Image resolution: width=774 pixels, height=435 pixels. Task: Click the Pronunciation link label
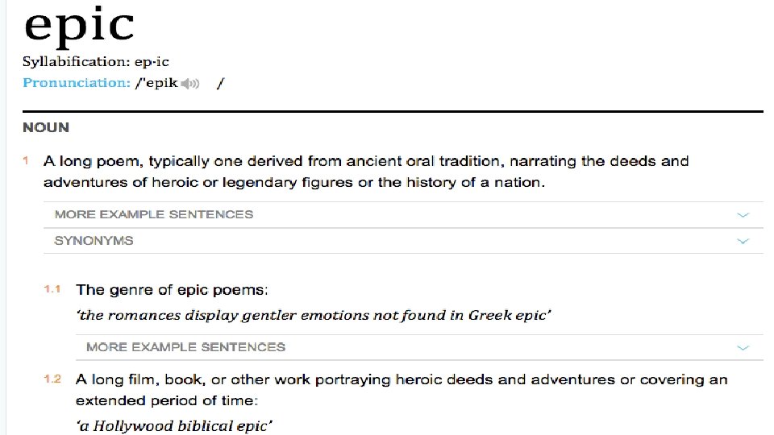pos(76,83)
